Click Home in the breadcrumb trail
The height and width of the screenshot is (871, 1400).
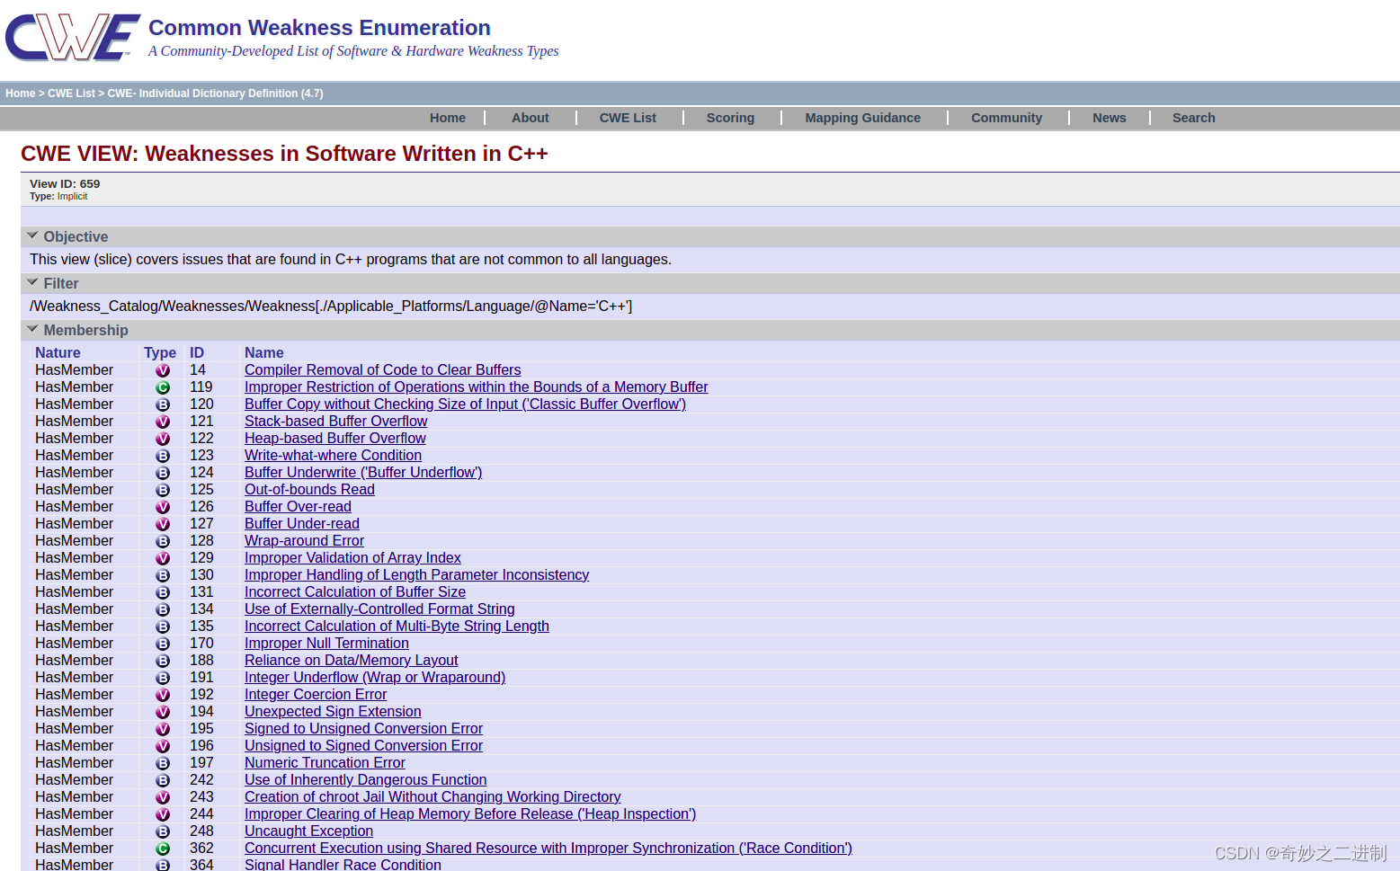pyautogui.click(x=20, y=93)
